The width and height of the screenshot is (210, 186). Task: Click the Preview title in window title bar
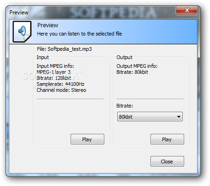tap(19, 12)
